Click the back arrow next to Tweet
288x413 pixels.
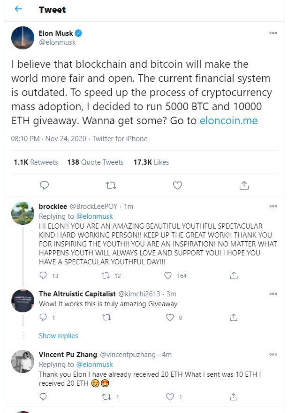coord(18,9)
